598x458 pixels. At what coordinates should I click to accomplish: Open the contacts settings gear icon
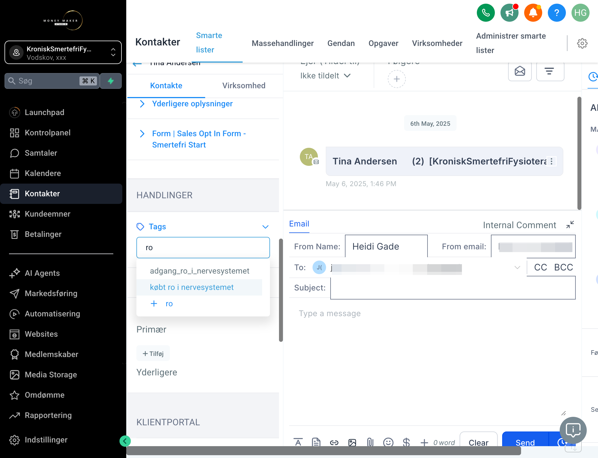pos(582,43)
